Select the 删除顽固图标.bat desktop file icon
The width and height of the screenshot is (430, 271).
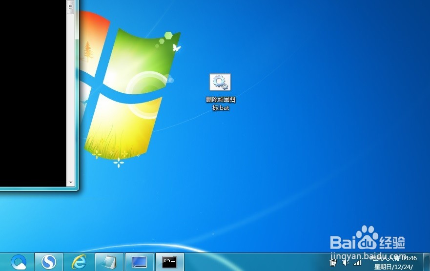pyautogui.click(x=221, y=92)
